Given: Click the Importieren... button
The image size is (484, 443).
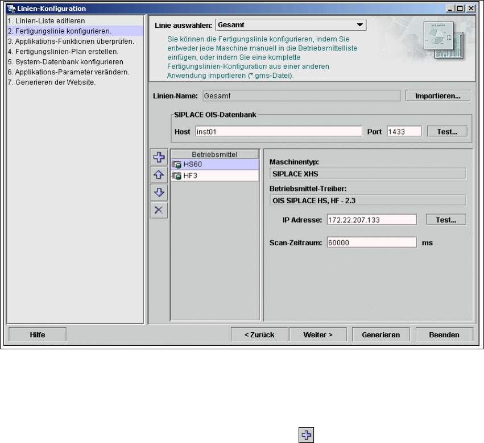Looking at the screenshot, I should click(x=438, y=96).
